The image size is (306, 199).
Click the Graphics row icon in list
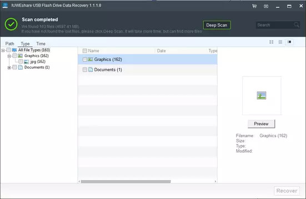click(90, 59)
